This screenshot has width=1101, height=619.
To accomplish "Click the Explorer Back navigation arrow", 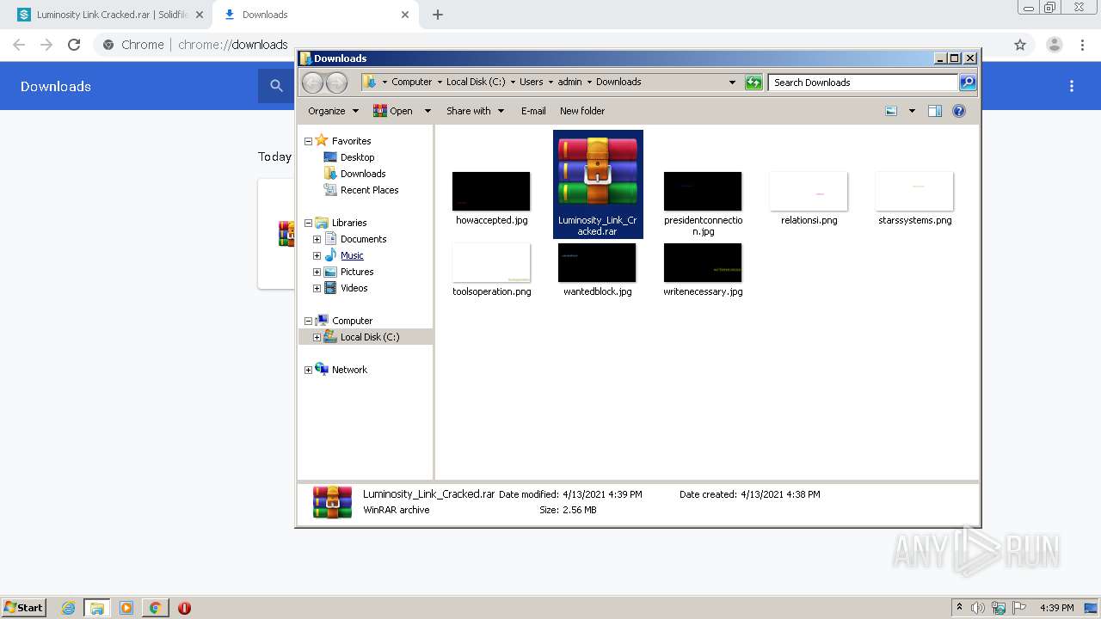I will [312, 83].
